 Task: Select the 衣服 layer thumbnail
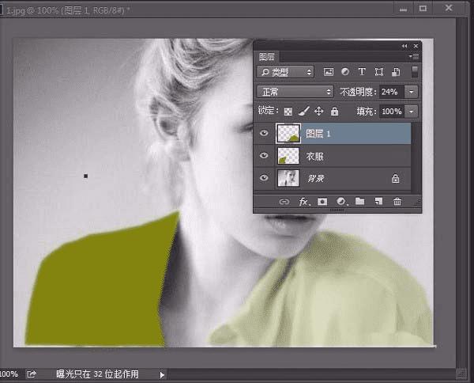288,156
